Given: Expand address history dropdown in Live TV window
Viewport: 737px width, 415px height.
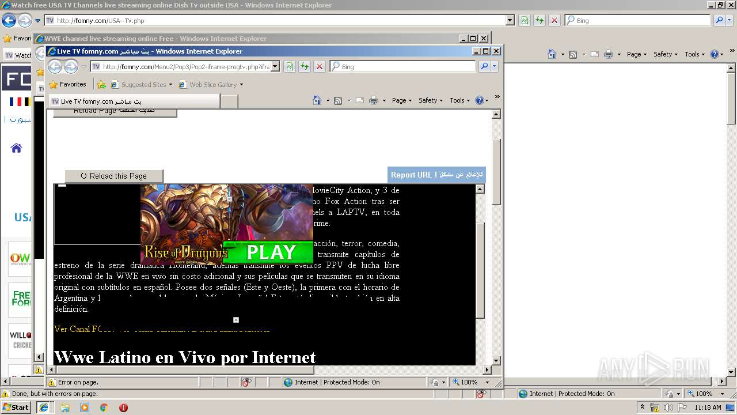Looking at the screenshot, I should 275,67.
